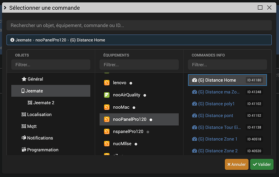
Task: Click the Programmation icon
Action: 24,150
